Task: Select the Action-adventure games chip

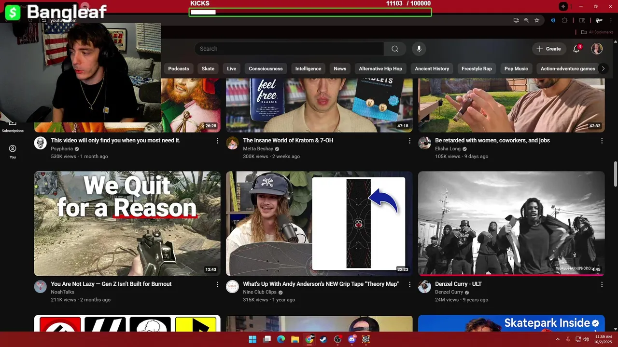Action: click(568, 68)
